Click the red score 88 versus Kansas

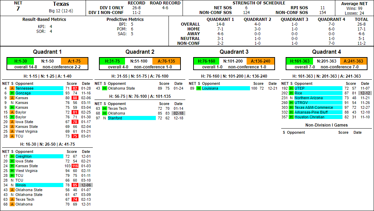pyautogui.click(x=75, y=98)
